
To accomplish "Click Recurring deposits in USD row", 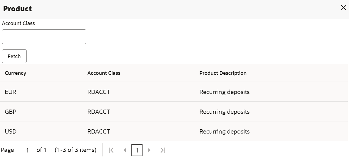I will point(224,132).
